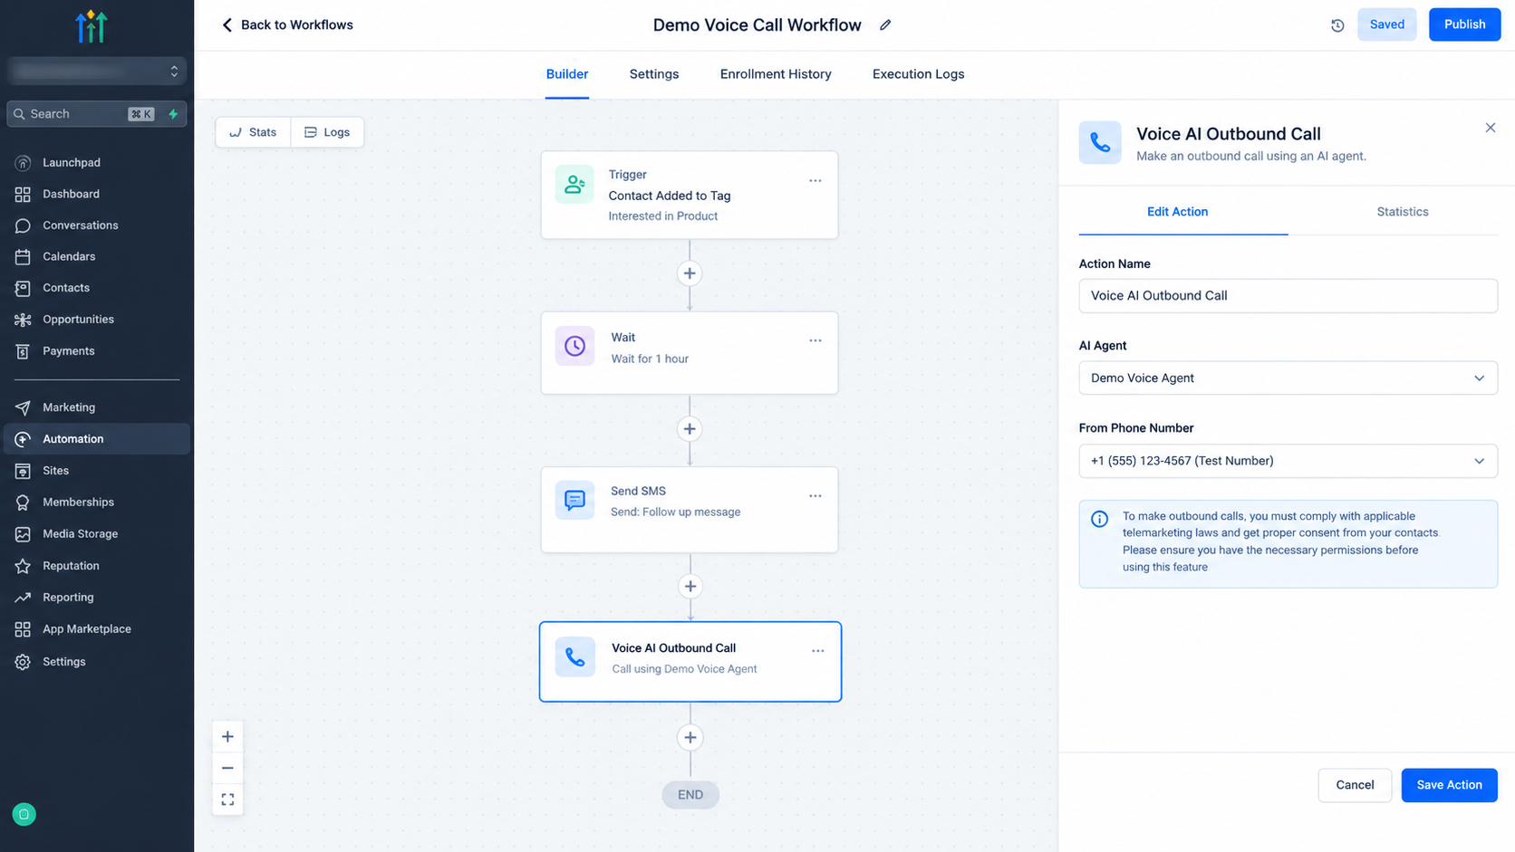The height and width of the screenshot is (852, 1515).
Task: Click the purple Wait clock icon
Action: tap(574, 346)
